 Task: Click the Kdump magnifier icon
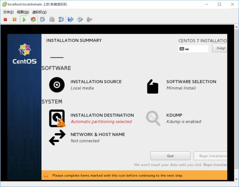[153, 118]
